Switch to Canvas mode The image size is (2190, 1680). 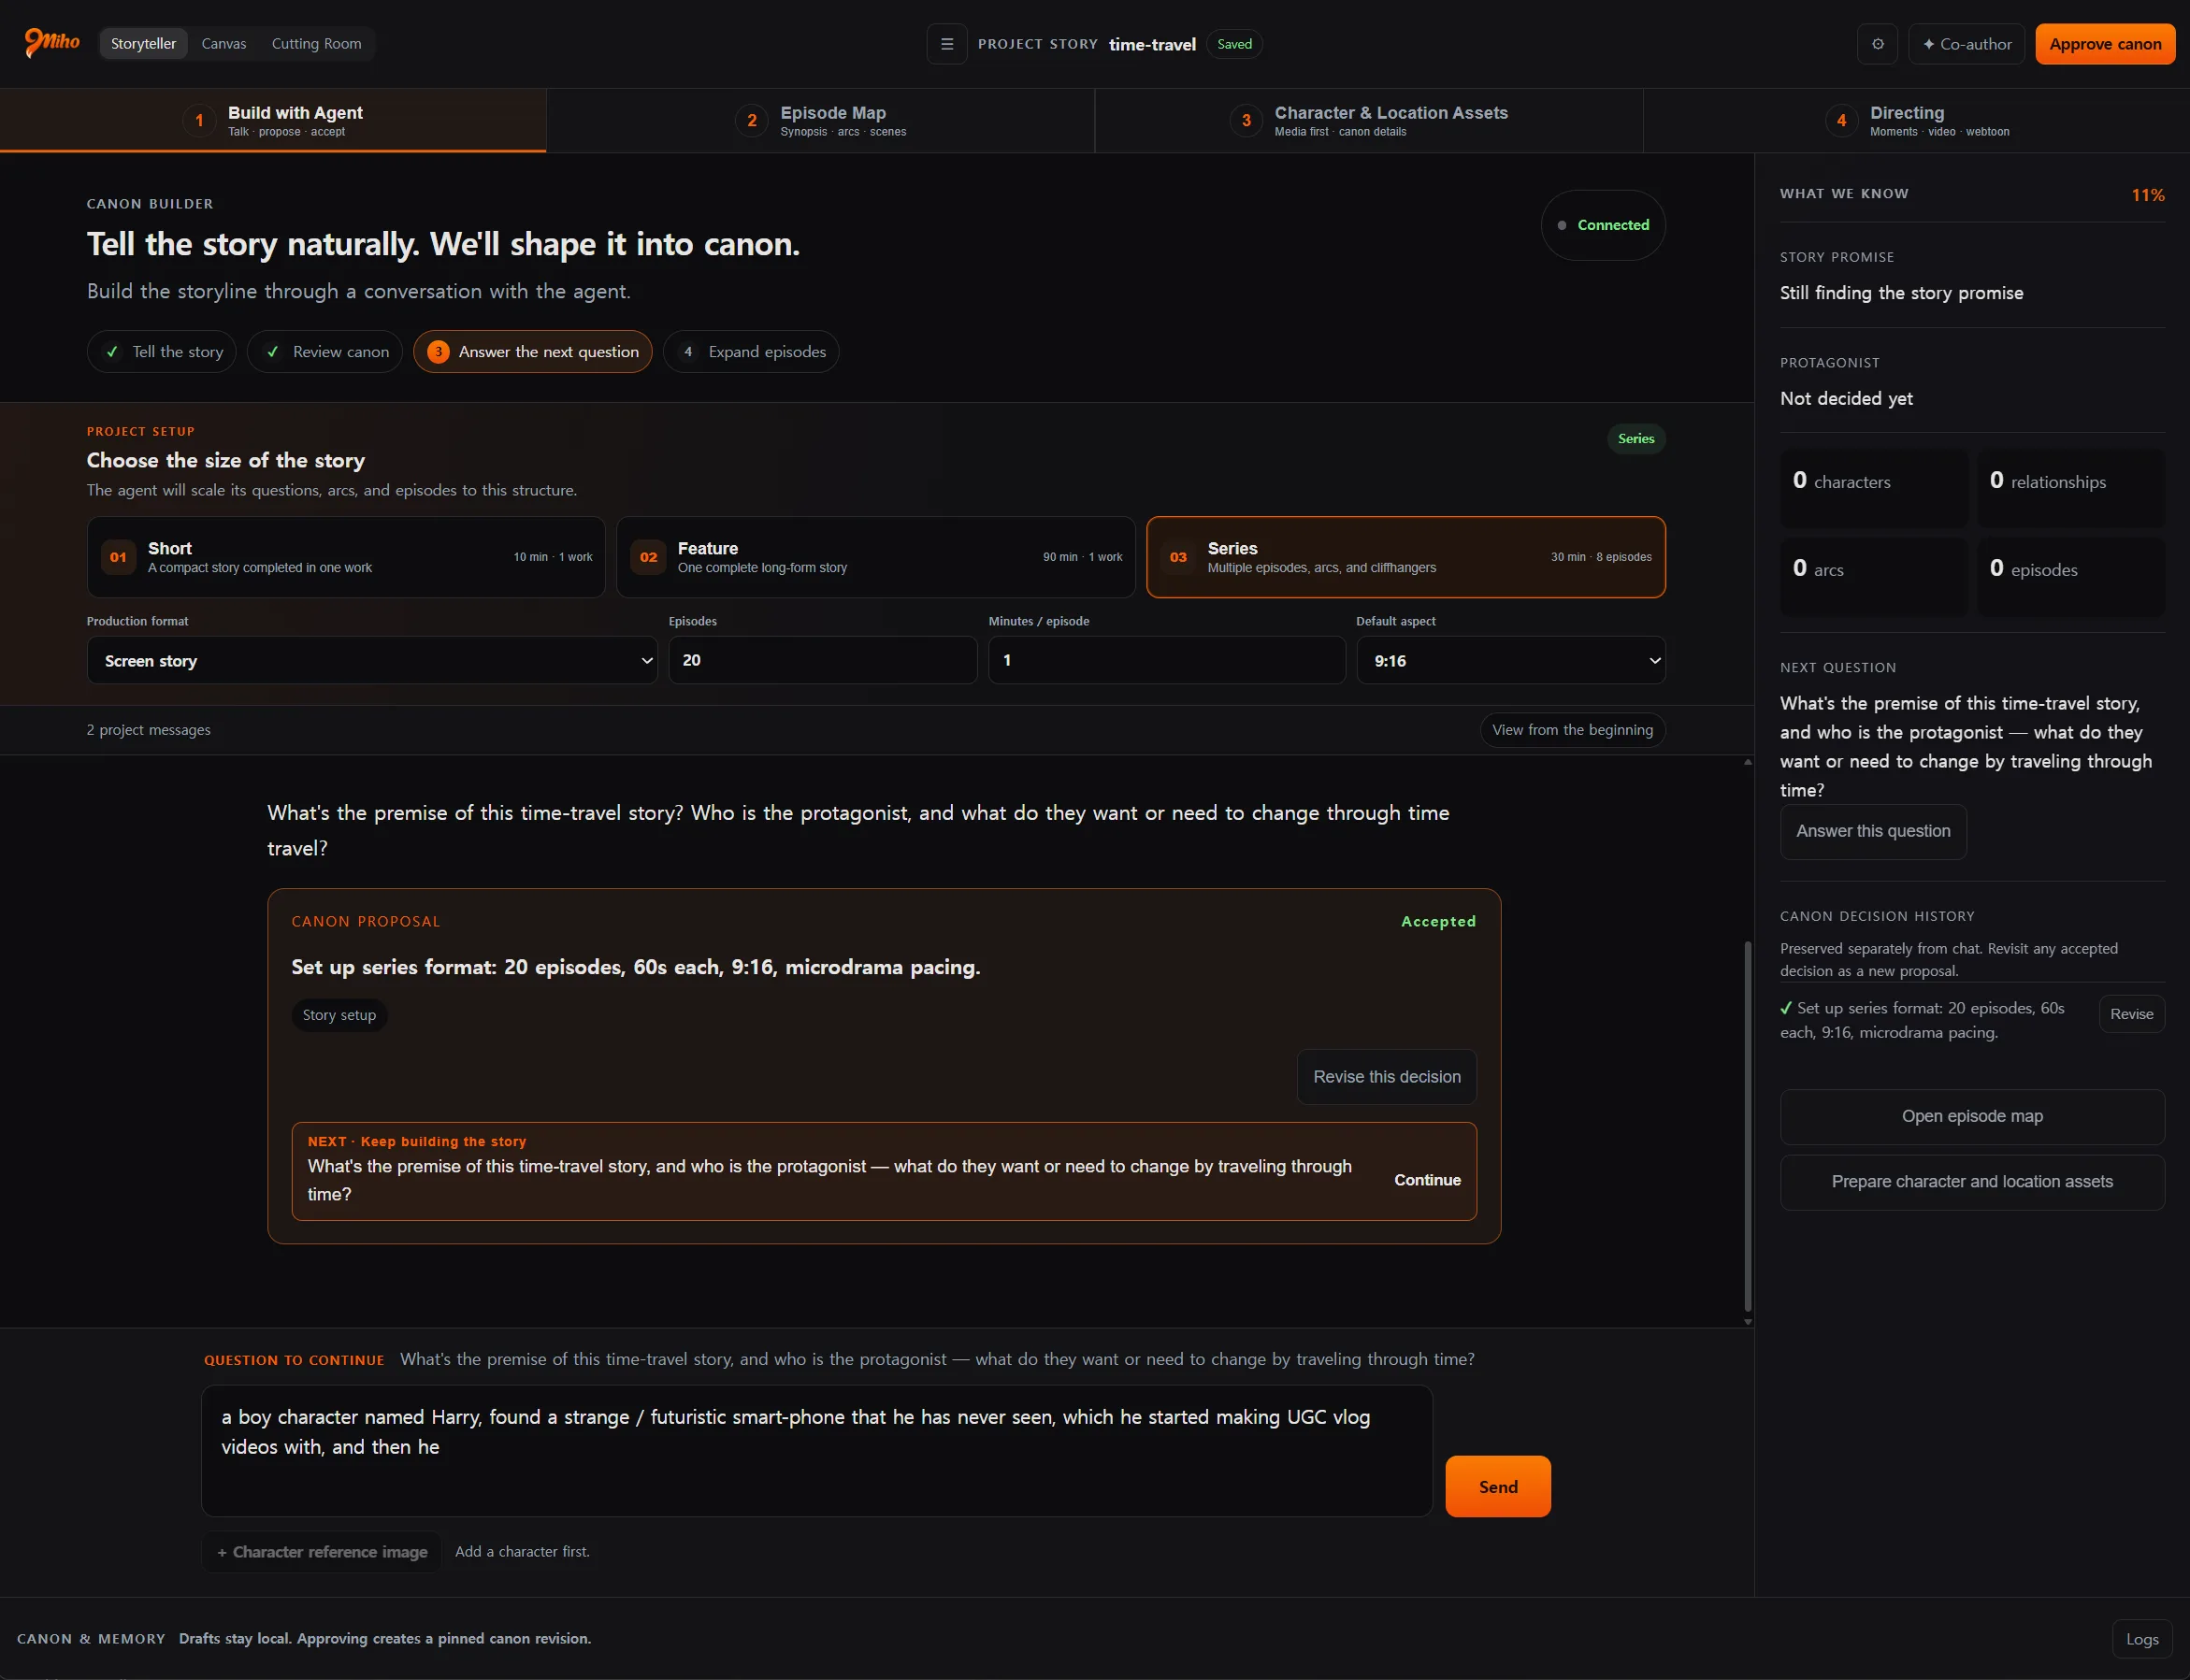[224, 44]
